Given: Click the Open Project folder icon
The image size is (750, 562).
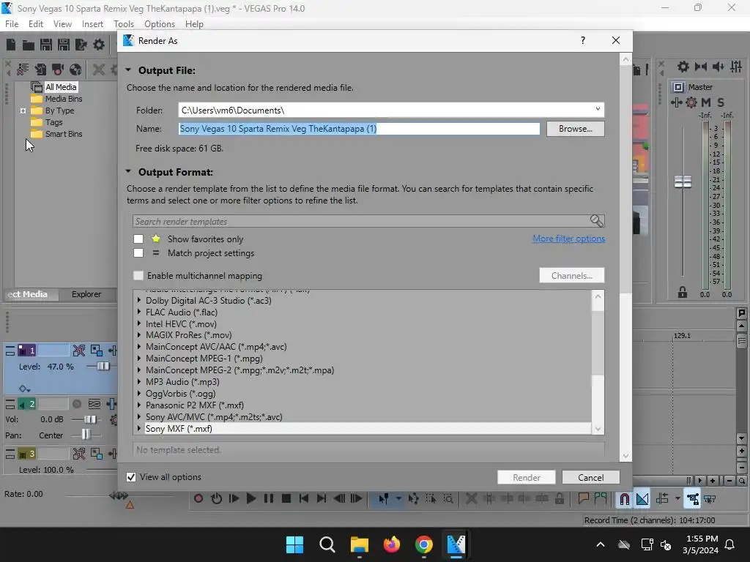Looking at the screenshot, I should [29, 45].
